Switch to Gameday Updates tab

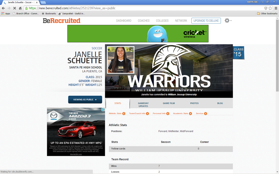coord(143,105)
